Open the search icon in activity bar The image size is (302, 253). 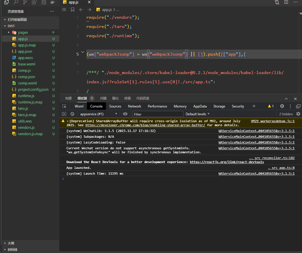pyautogui.click(x=16, y=2)
